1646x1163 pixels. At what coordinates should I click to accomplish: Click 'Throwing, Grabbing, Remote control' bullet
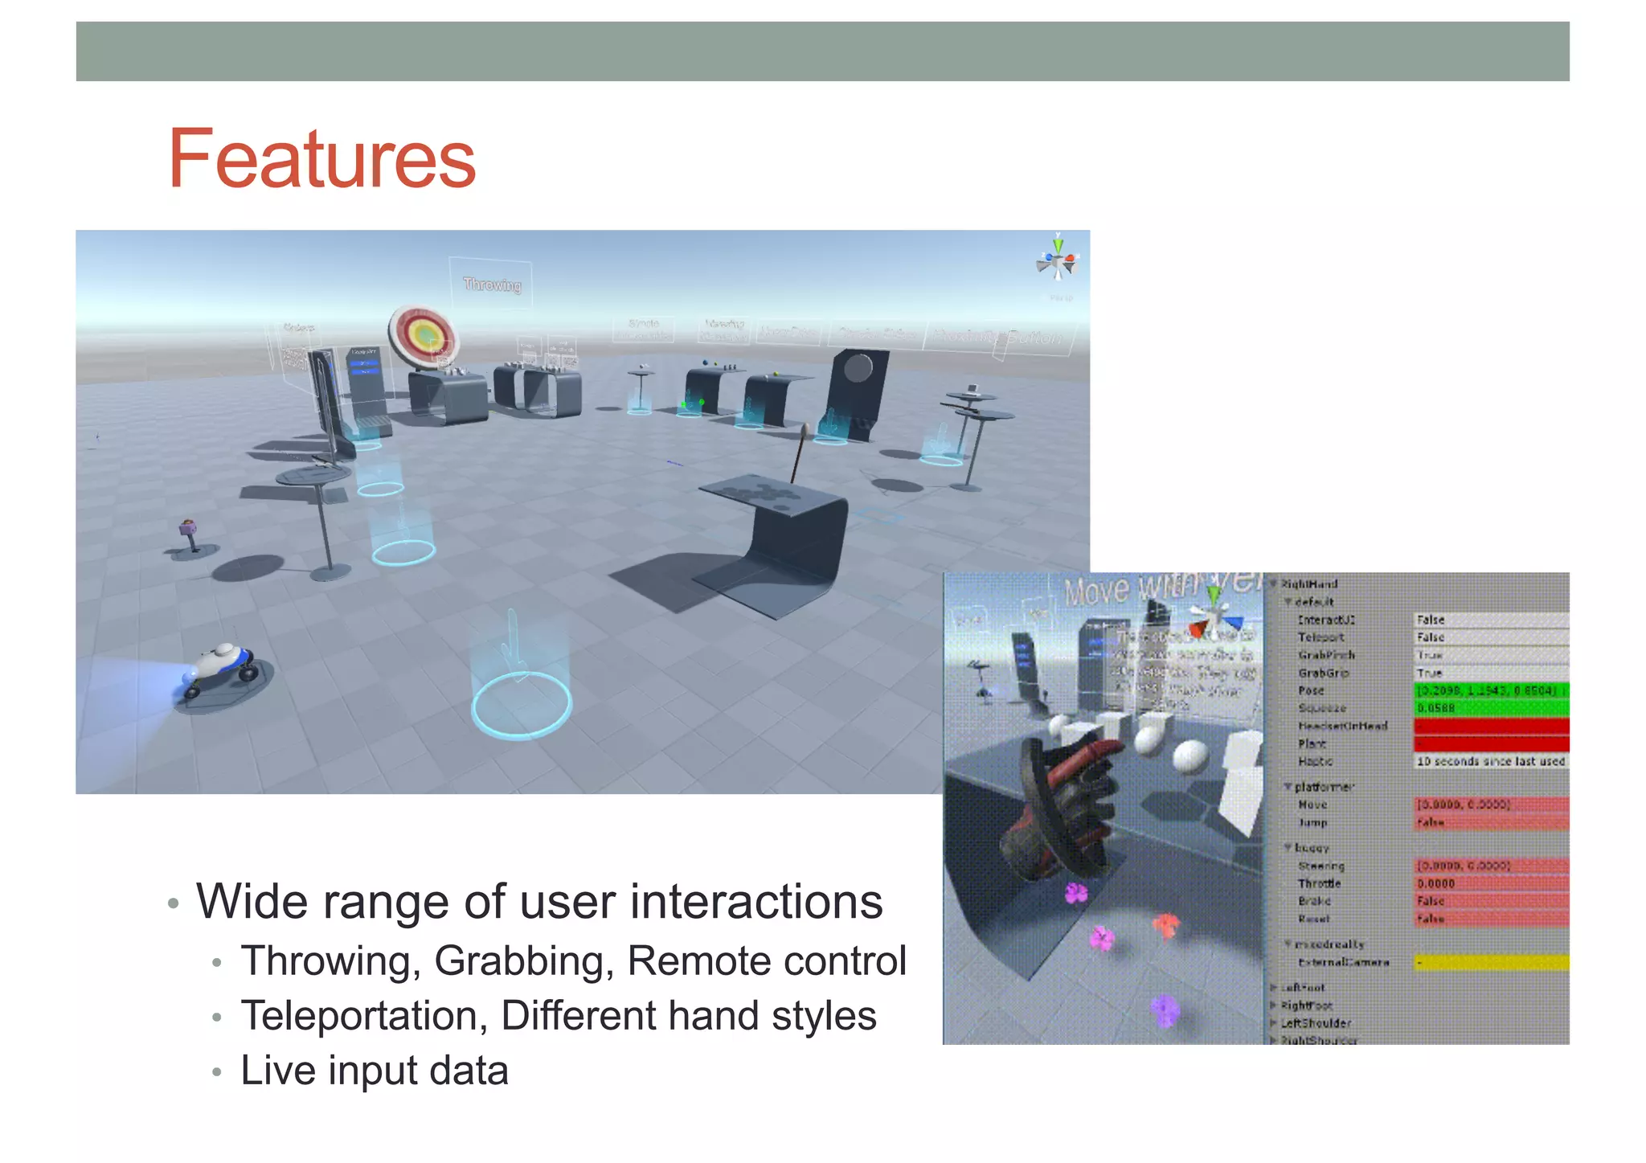click(574, 960)
